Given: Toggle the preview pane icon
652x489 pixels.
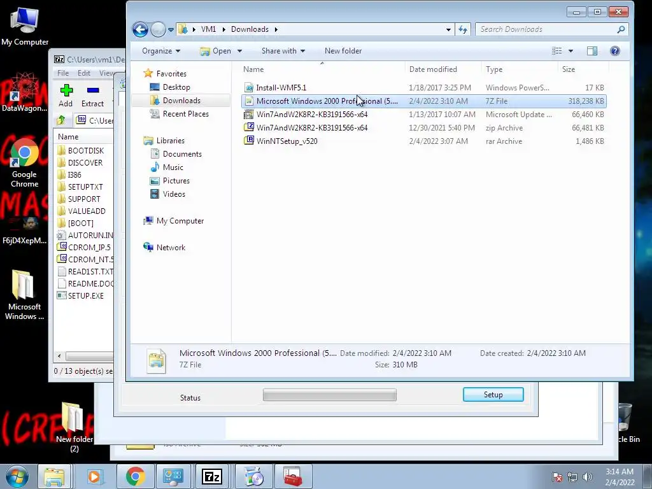Looking at the screenshot, I should pos(592,51).
